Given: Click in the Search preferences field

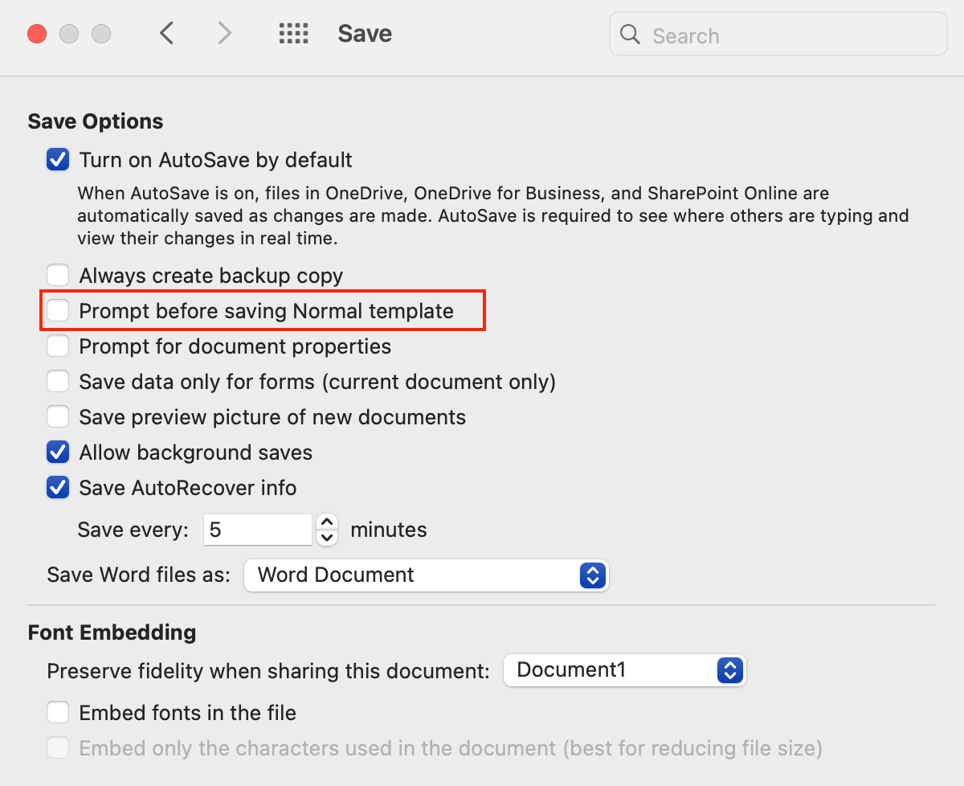Looking at the screenshot, I should 778,35.
